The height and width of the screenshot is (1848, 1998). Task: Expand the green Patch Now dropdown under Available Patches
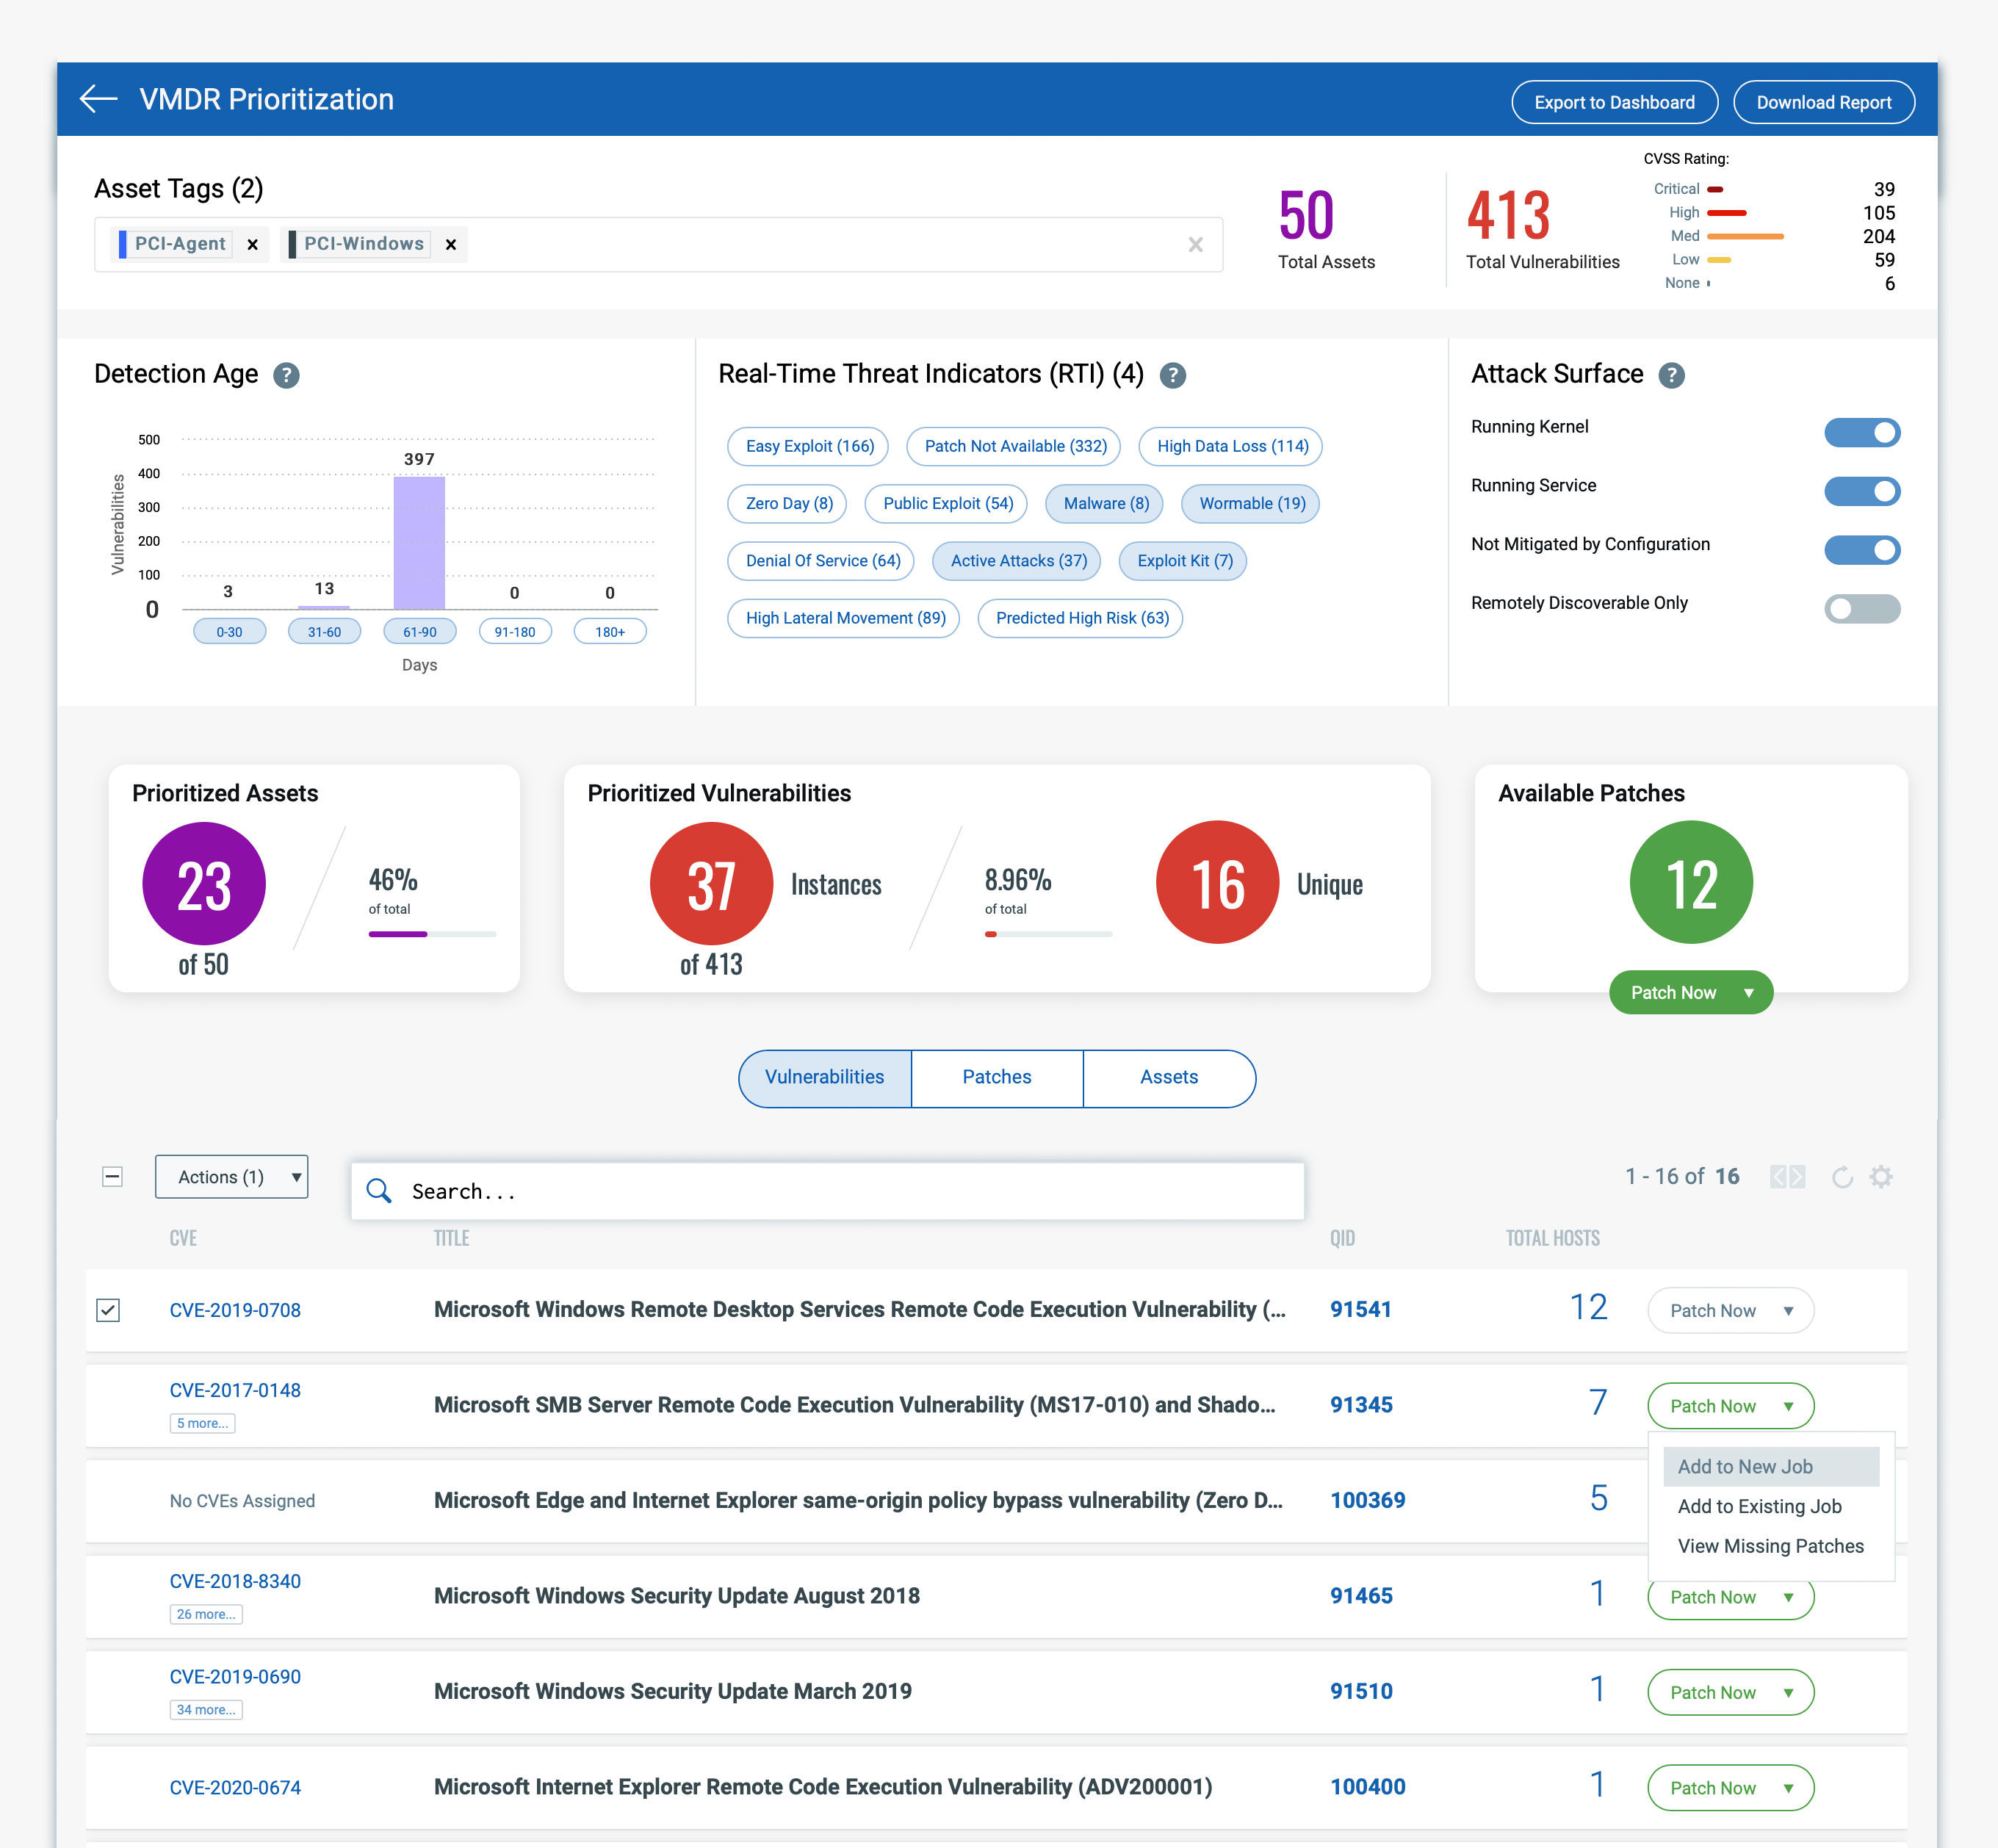[1748, 993]
